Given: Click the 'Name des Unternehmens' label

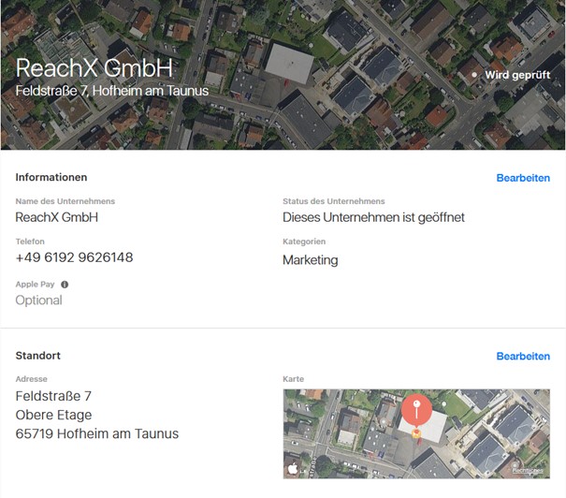Looking at the screenshot, I should click(65, 201).
